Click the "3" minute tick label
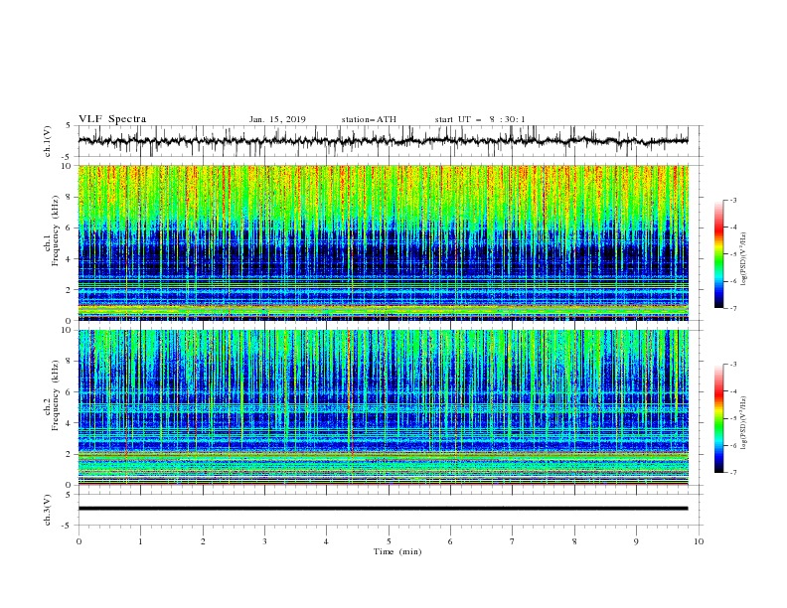The width and height of the screenshot is (787, 608). (264, 541)
